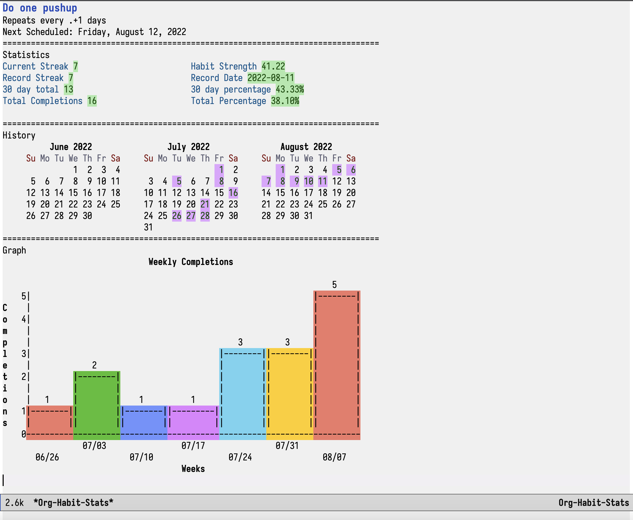The height and width of the screenshot is (520, 633).
Task: Click Org-Habit-Stats mode name in modeline
Action: [594, 503]
